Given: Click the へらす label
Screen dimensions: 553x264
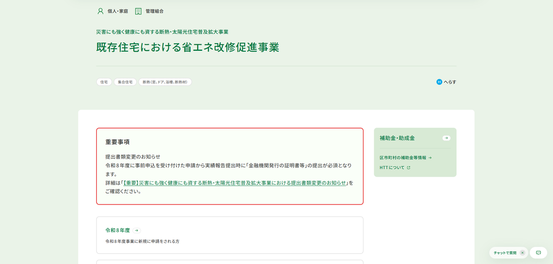Looking at the screenshot, I should click(x=450, y=82).
